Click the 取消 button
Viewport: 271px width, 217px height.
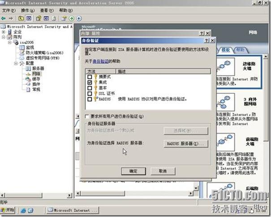point(163,171)
